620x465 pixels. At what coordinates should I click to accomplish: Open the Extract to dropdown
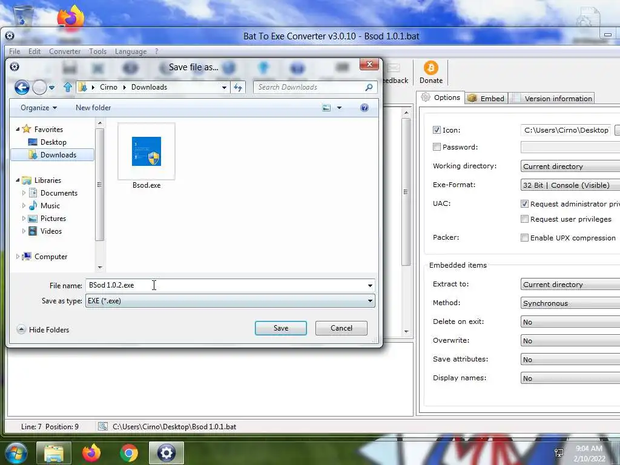click(x=570, y=285)
